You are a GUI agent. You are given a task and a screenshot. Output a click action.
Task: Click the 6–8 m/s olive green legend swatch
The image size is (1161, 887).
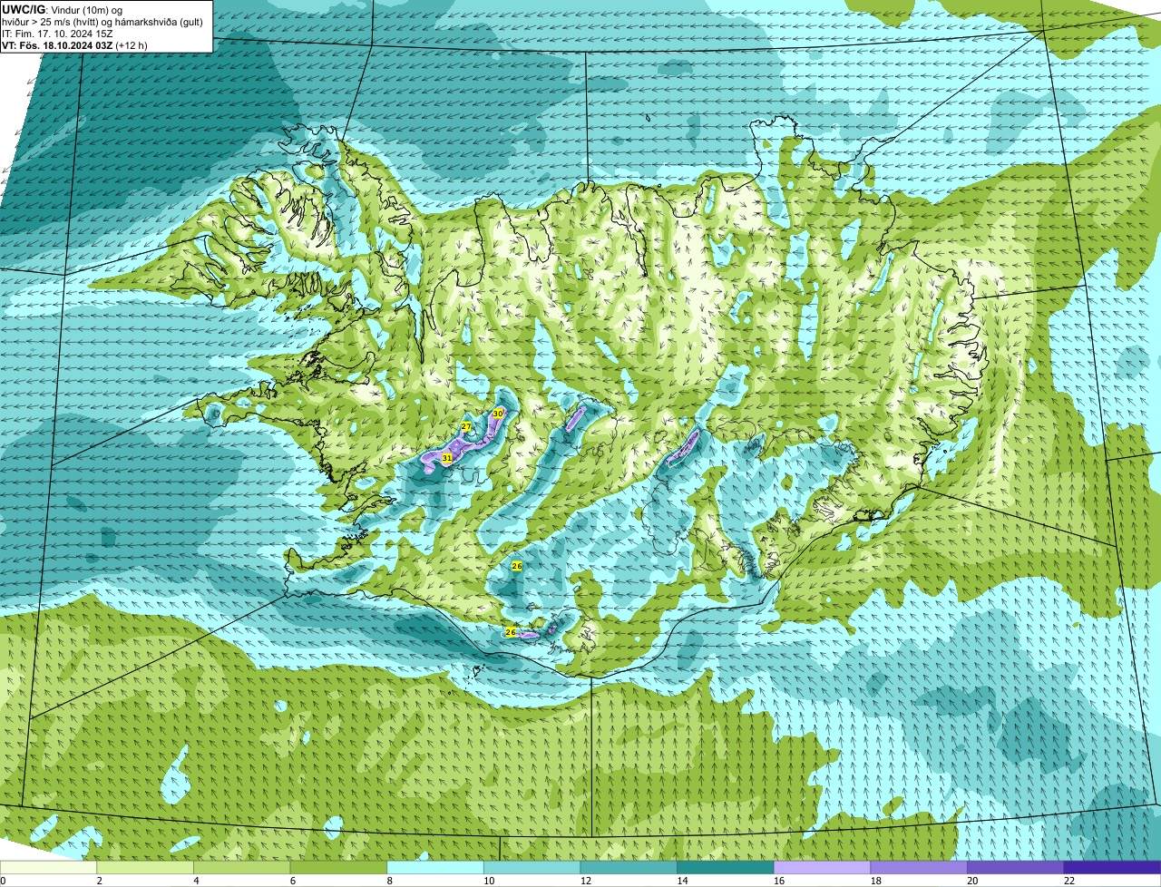[338, 867]
